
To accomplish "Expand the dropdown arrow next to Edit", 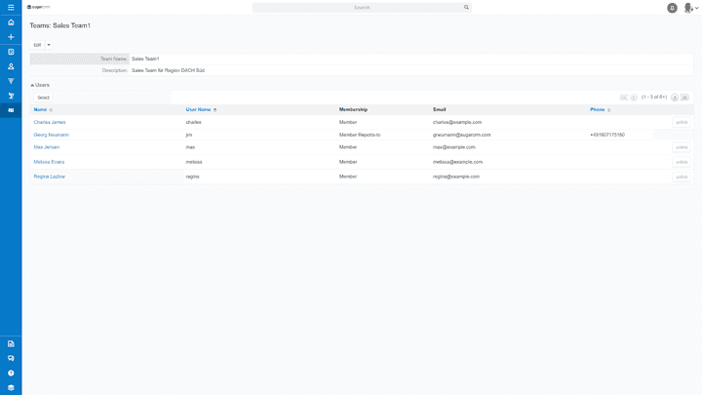I will [x=49, y=45].
